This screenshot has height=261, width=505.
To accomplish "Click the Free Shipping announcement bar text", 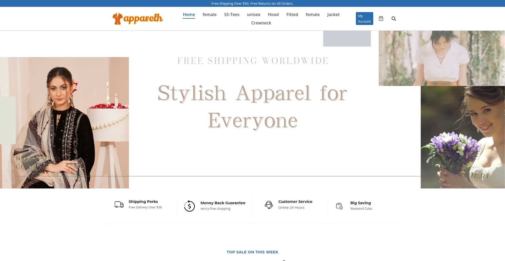I will click(252, 3).
